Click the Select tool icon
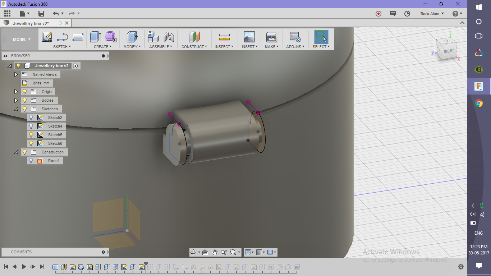The image size is (491, 276). (321, 37)
